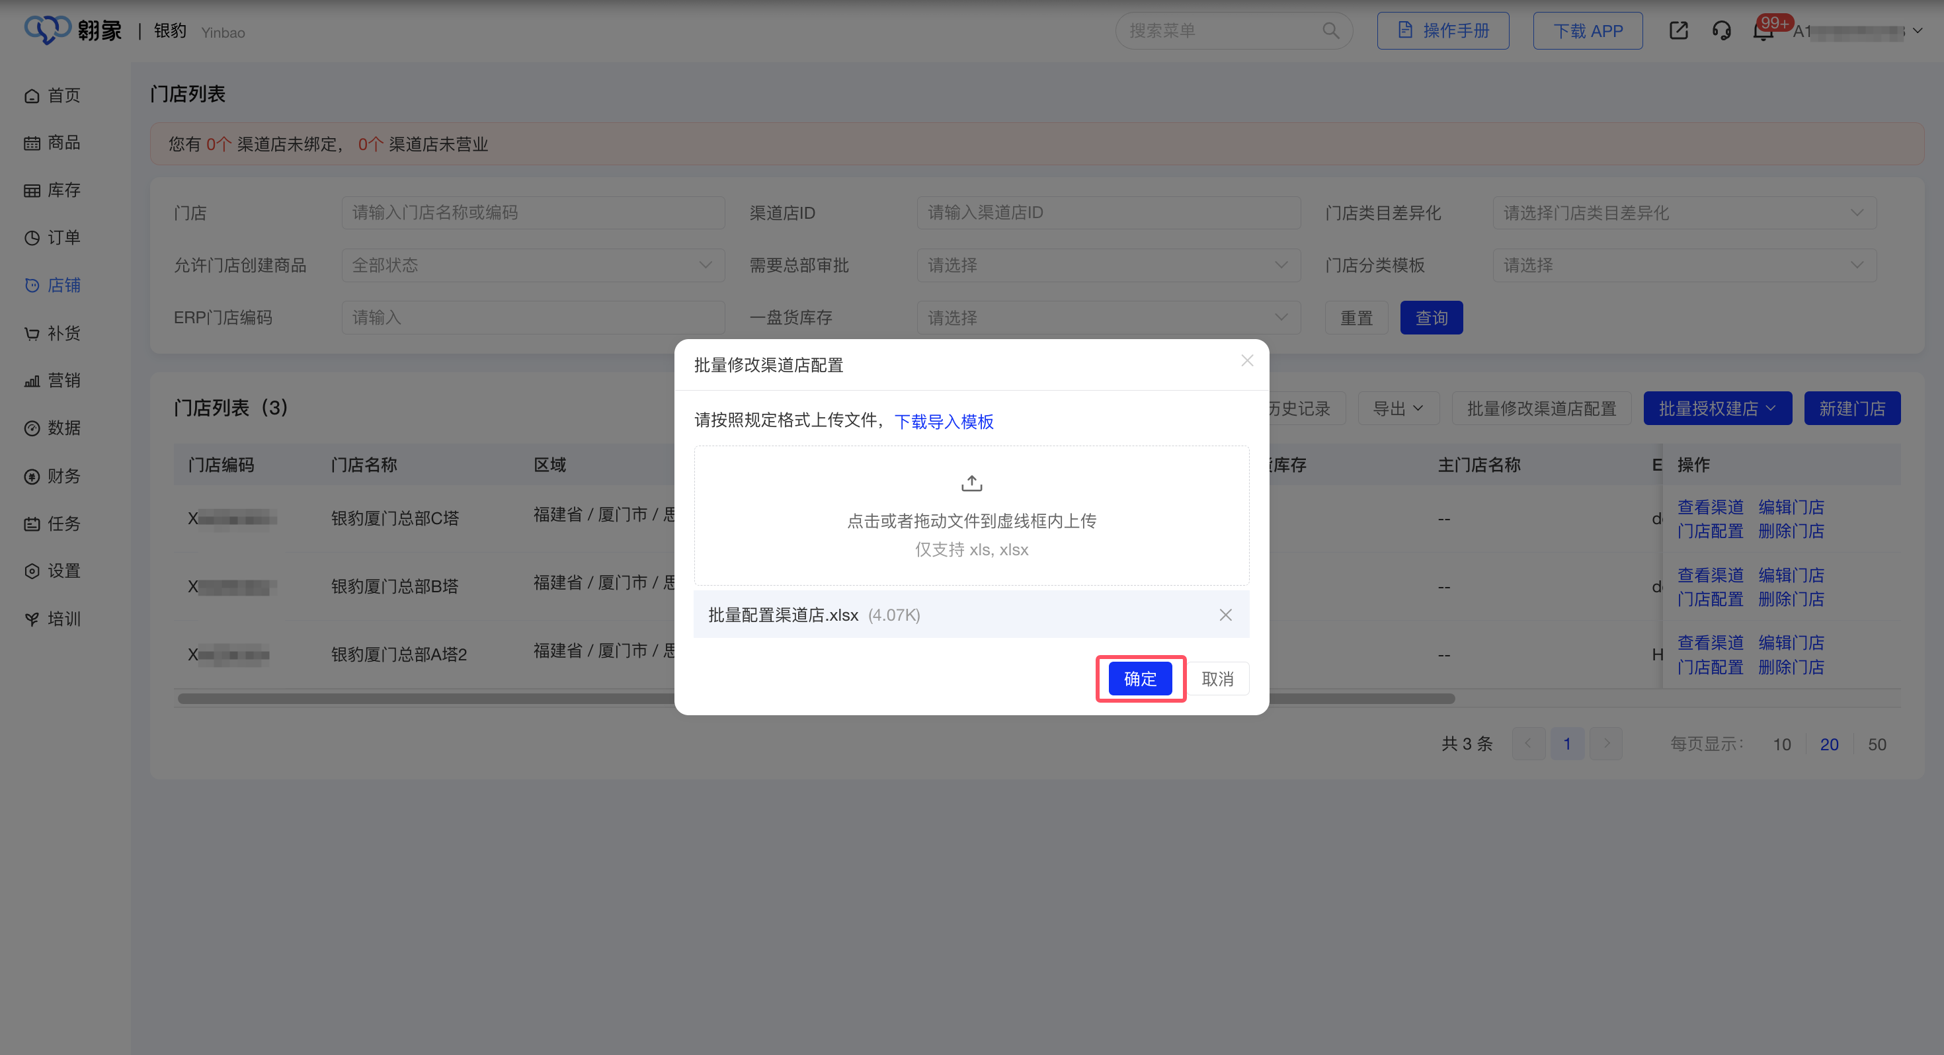Open customer support via the headset icon
1944x1055 pixels.
click(1721, 31)
